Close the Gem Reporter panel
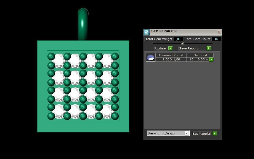Image resolution: width=254 pixels, height=159 pixels. coord(219,32)
